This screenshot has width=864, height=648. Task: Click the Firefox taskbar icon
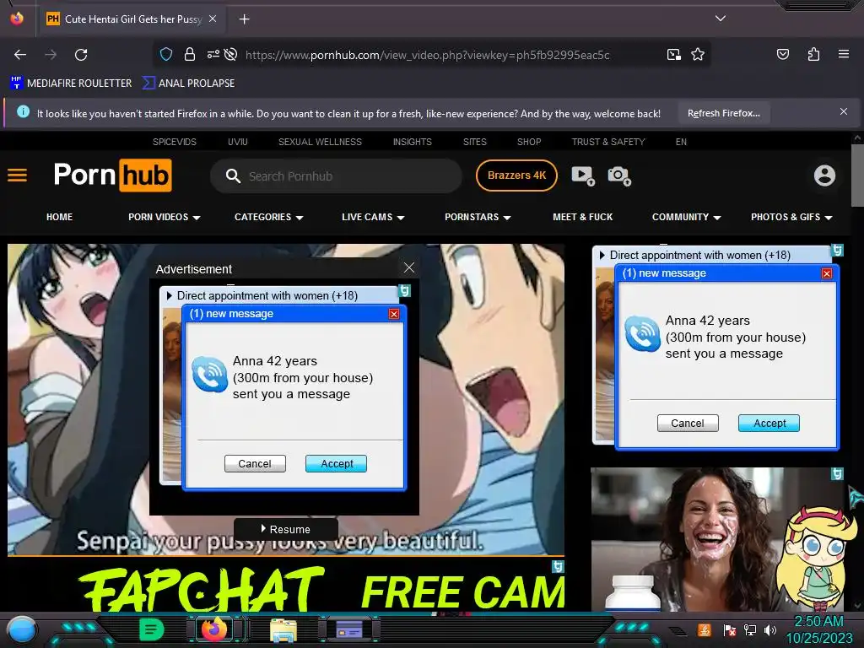[x=213, y=629]
